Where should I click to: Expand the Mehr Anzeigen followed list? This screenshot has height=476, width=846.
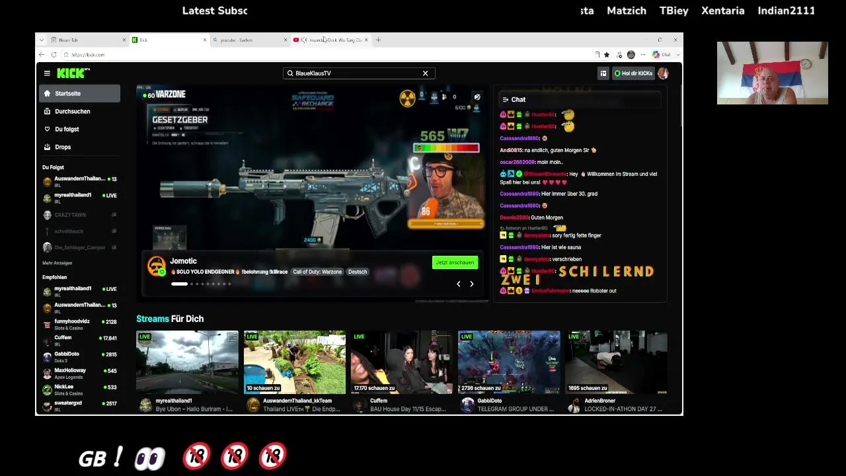click(x=58, y=263)
